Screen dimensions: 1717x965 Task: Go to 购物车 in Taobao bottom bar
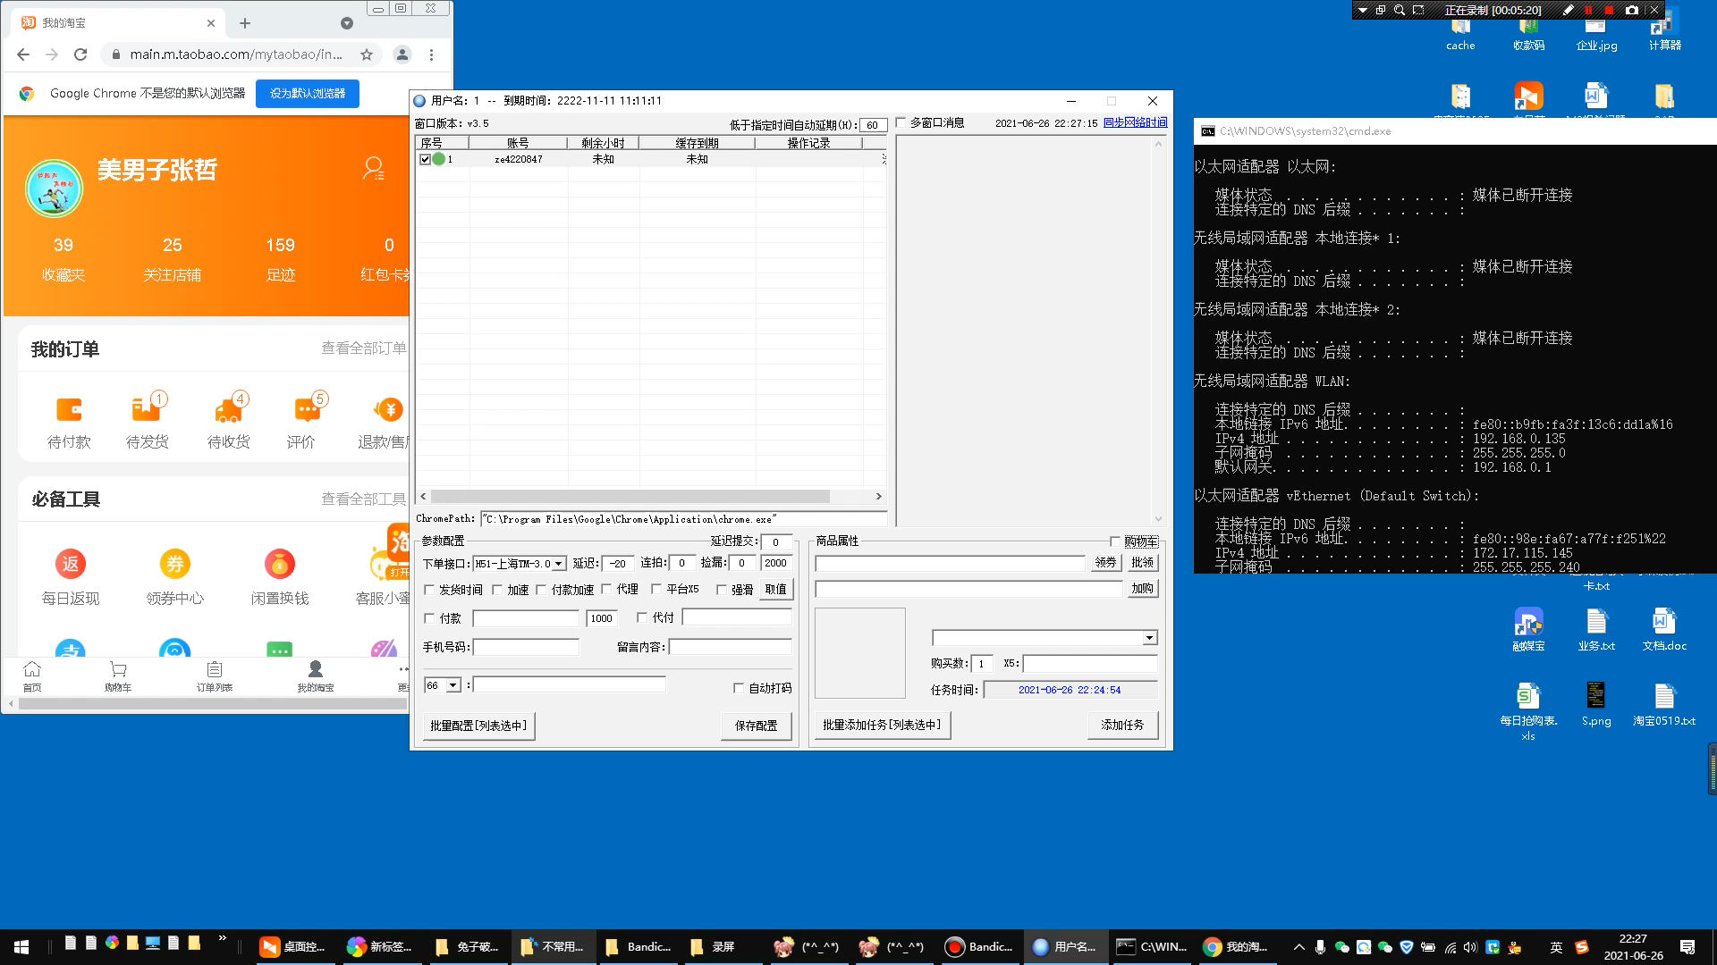(x=118, y=676)
